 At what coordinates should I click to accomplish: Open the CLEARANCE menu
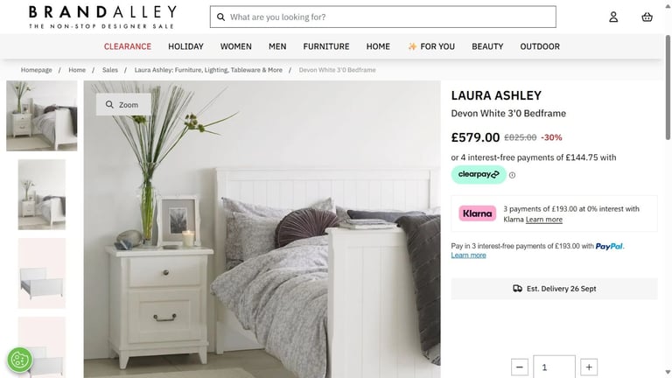[x=128, y=46]
